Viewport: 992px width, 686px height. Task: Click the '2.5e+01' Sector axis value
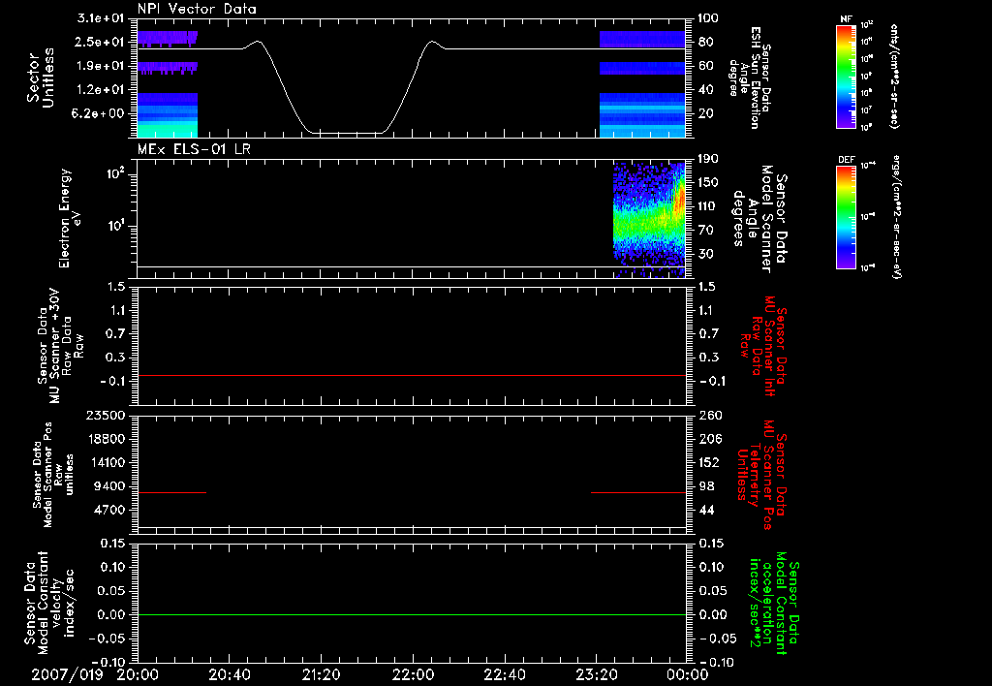click(100, 42)
